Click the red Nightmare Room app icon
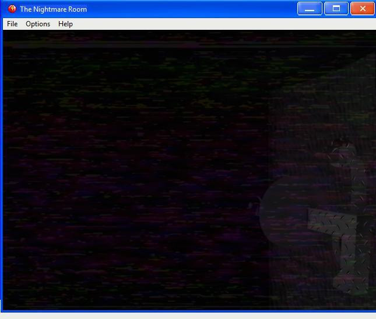This screenshot has height=319, width=376. pos(12,9)
